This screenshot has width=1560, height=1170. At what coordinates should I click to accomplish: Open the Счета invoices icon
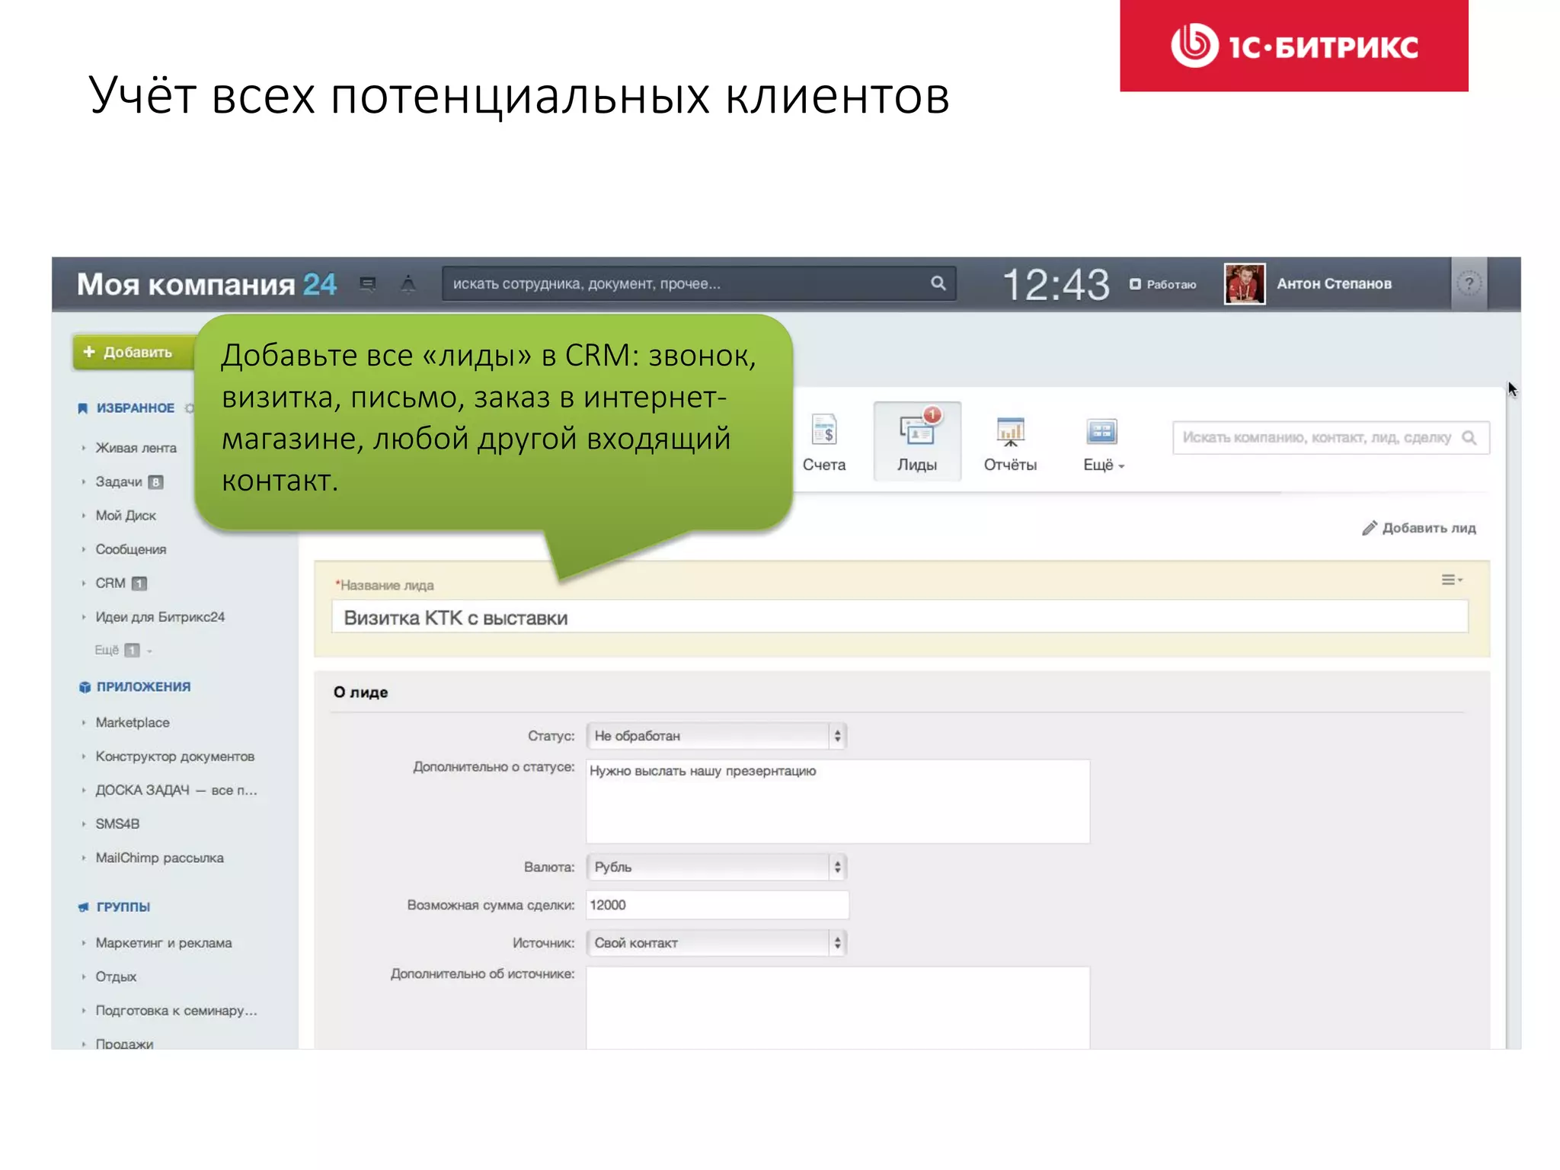tap(824, 431)
